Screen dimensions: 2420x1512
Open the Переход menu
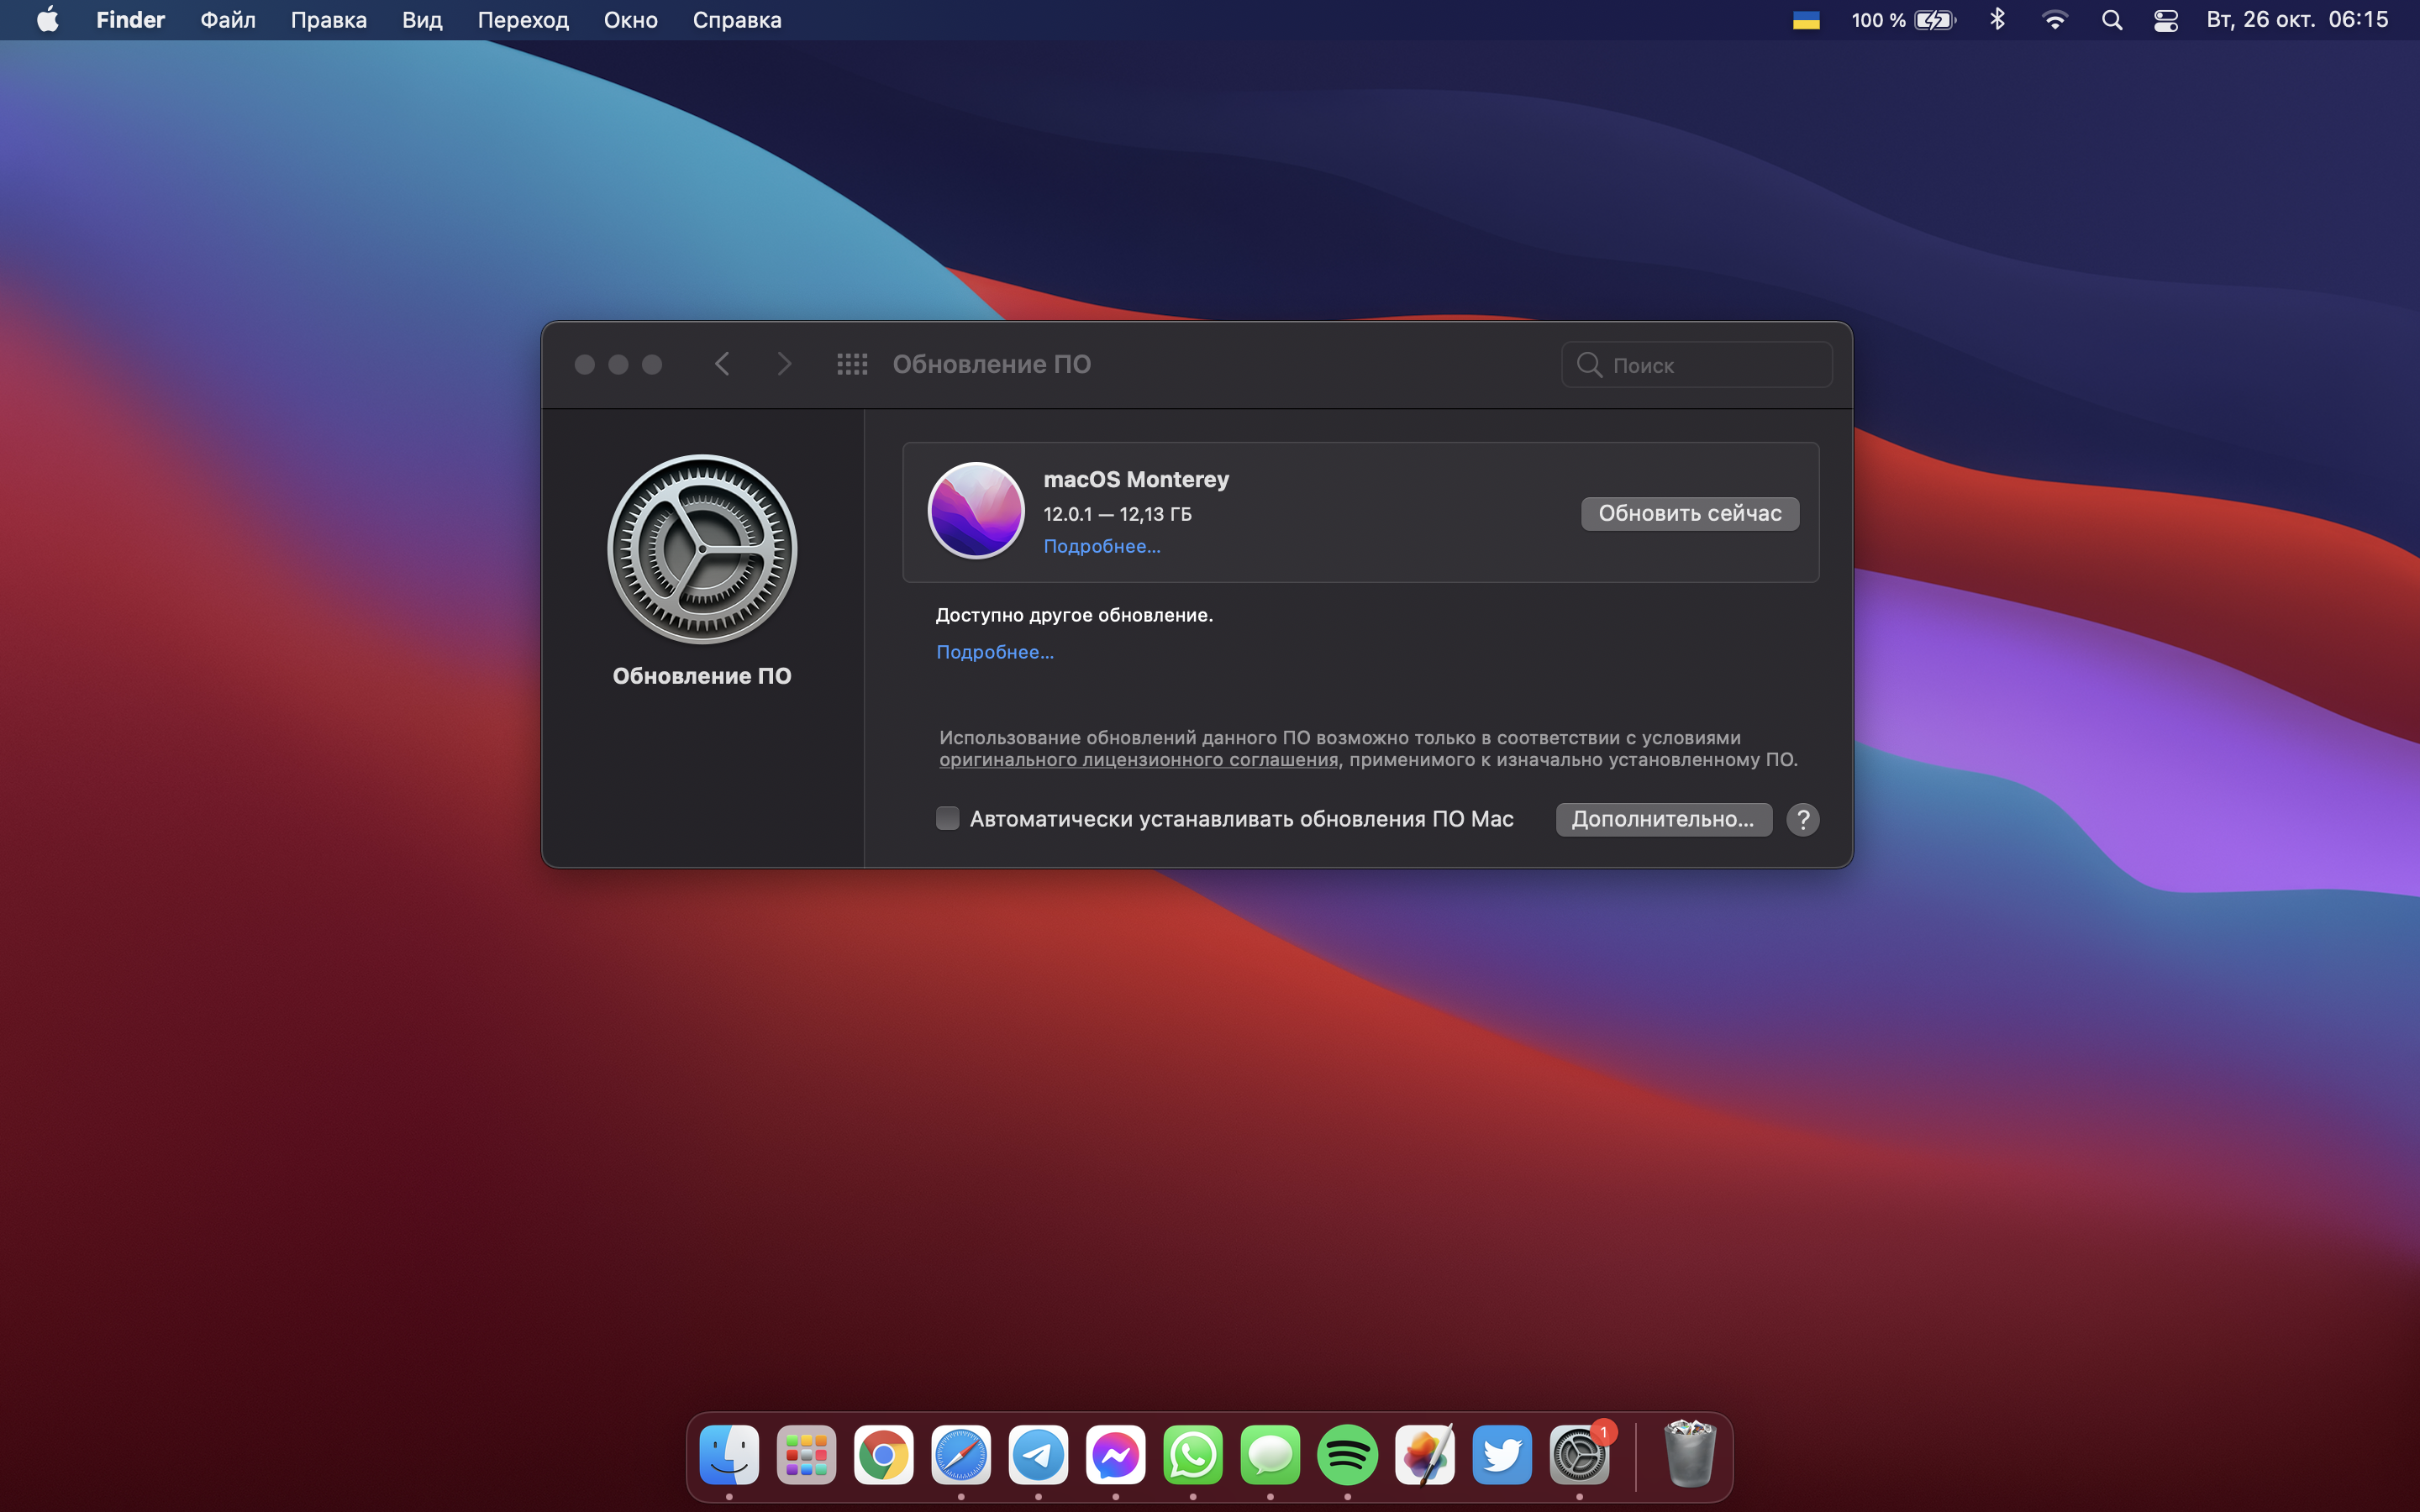tap(523, 20)
